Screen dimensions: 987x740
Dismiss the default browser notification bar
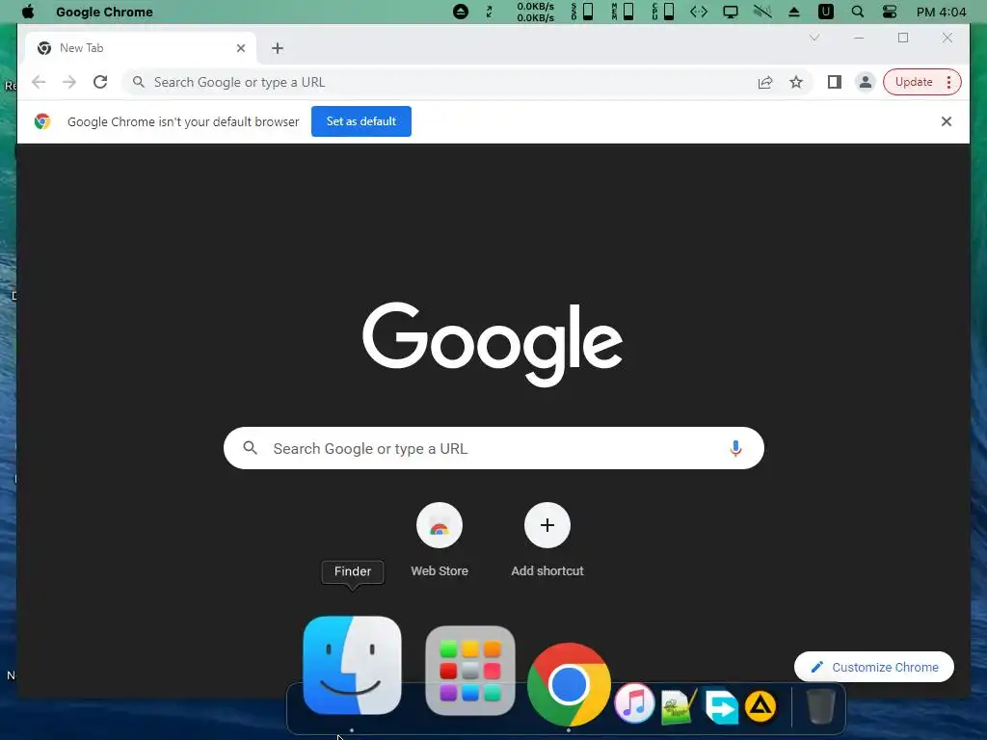947,121
